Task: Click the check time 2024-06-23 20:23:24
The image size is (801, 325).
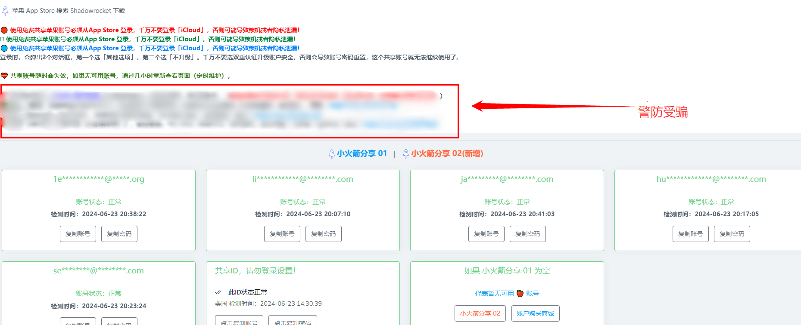Action: pyautogui.click(x=114, y=306)
